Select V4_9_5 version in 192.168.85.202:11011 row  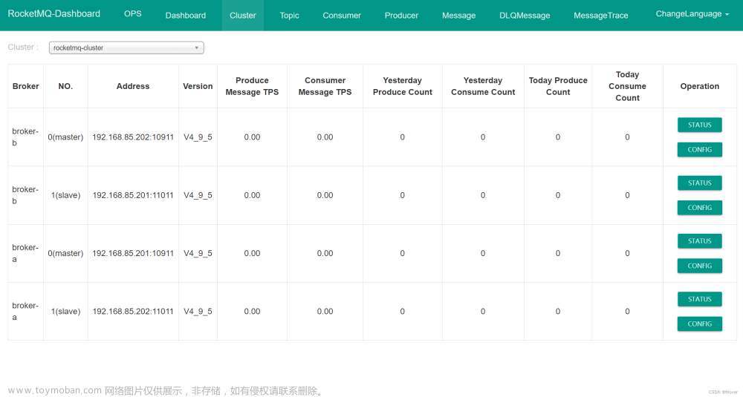(x=198, y=312)
